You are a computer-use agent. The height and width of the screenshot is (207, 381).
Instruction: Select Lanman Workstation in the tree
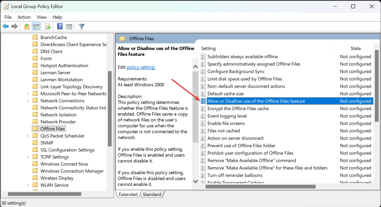(x=62, y=79)
